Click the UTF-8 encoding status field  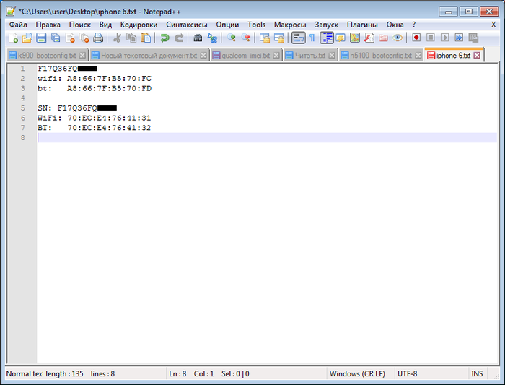pos(408,373)
